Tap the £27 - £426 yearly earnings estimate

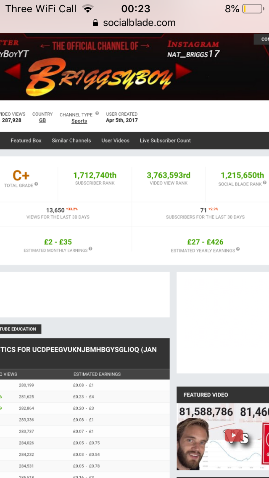(x=206, y=242)
